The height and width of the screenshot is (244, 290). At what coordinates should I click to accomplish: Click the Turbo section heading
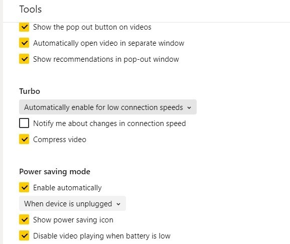(30, 91)
